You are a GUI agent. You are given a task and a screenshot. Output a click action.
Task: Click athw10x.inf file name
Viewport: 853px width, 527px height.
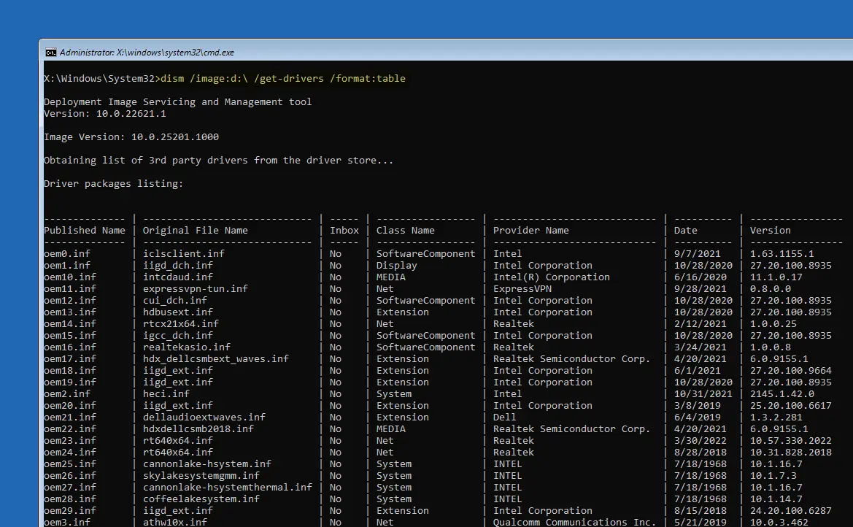tap(174, 522)
